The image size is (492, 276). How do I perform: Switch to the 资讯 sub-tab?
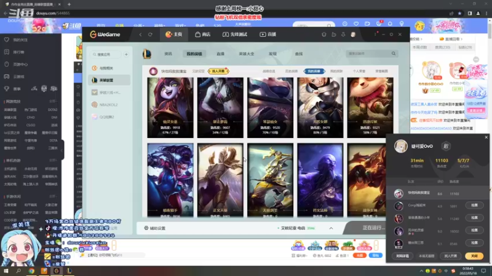coord(168,54)
